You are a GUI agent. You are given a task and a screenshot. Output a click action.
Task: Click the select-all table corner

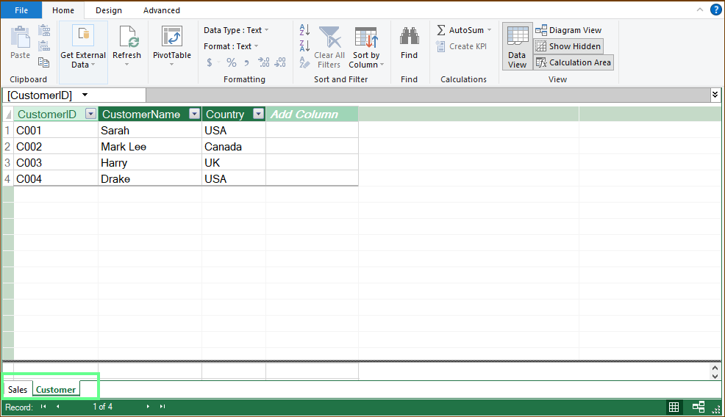(8, 114)
